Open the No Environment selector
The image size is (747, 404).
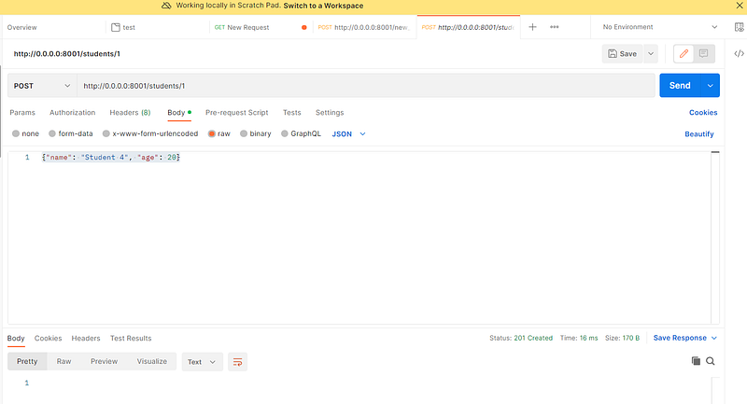tap(660, 27)
